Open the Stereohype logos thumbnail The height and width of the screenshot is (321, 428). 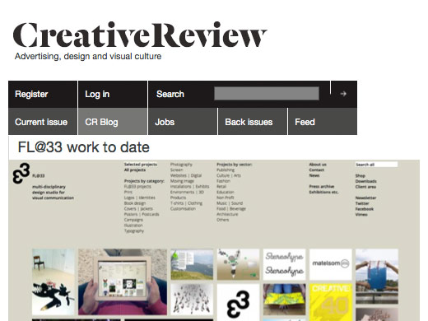tap(284, 264)
